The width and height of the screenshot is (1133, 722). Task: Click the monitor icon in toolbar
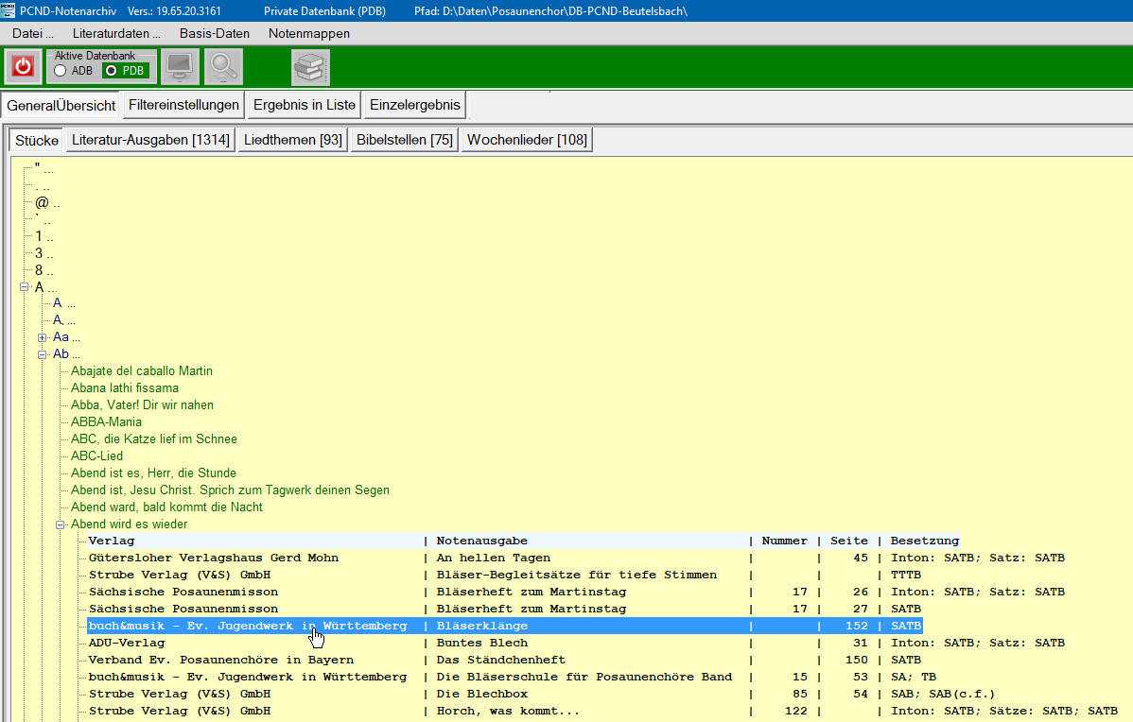[180, 67]
